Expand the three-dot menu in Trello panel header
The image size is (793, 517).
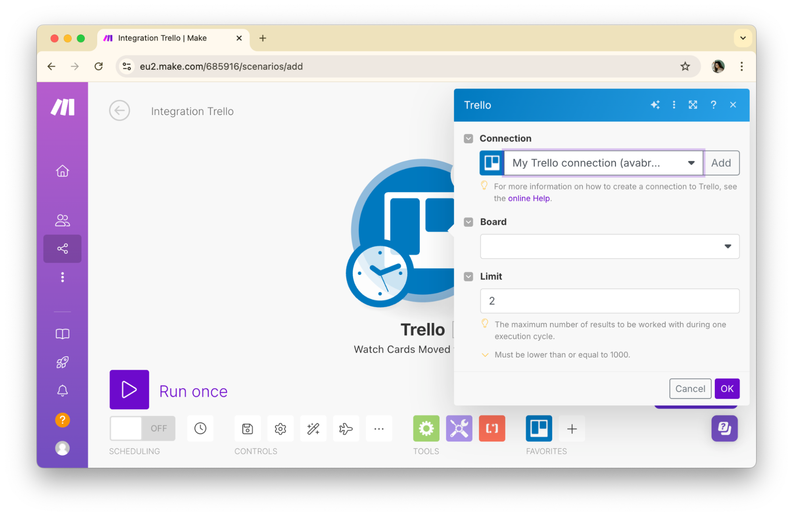click(674, 105)
